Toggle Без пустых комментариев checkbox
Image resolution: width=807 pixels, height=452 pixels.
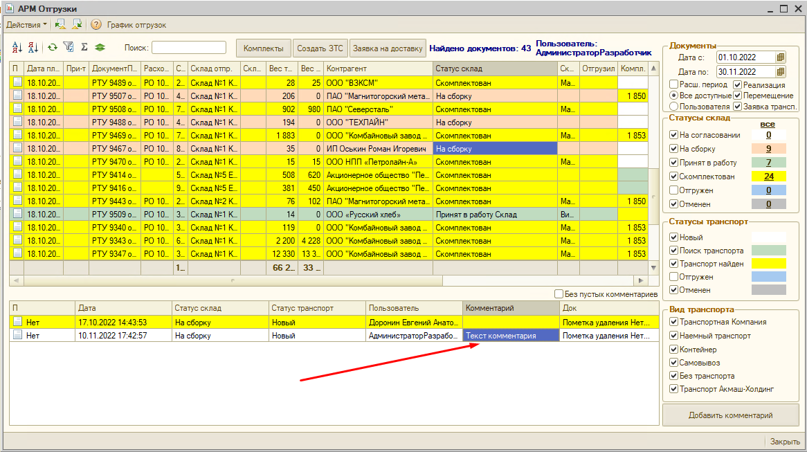(559, 294)
